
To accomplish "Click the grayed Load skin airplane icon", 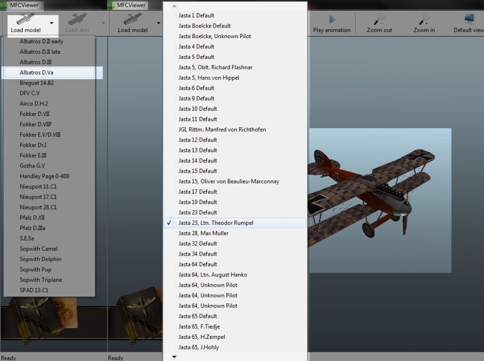I will pos(77,19).
